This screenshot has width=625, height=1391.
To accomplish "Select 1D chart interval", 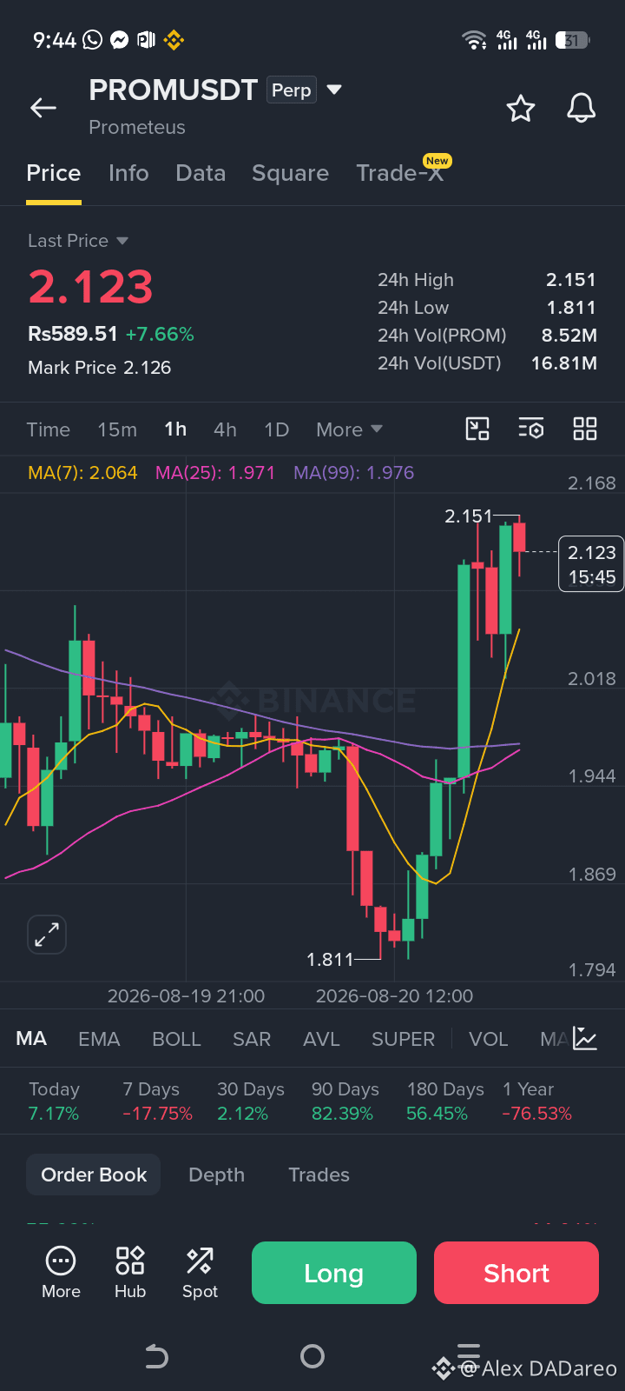I will (276, 429).
